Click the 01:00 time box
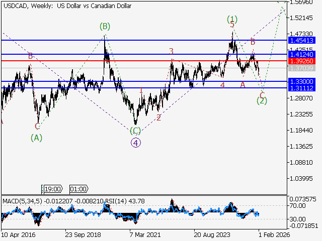Image resolution: width=322 pixels, height=241 pixels. click(x=78, y=189)
